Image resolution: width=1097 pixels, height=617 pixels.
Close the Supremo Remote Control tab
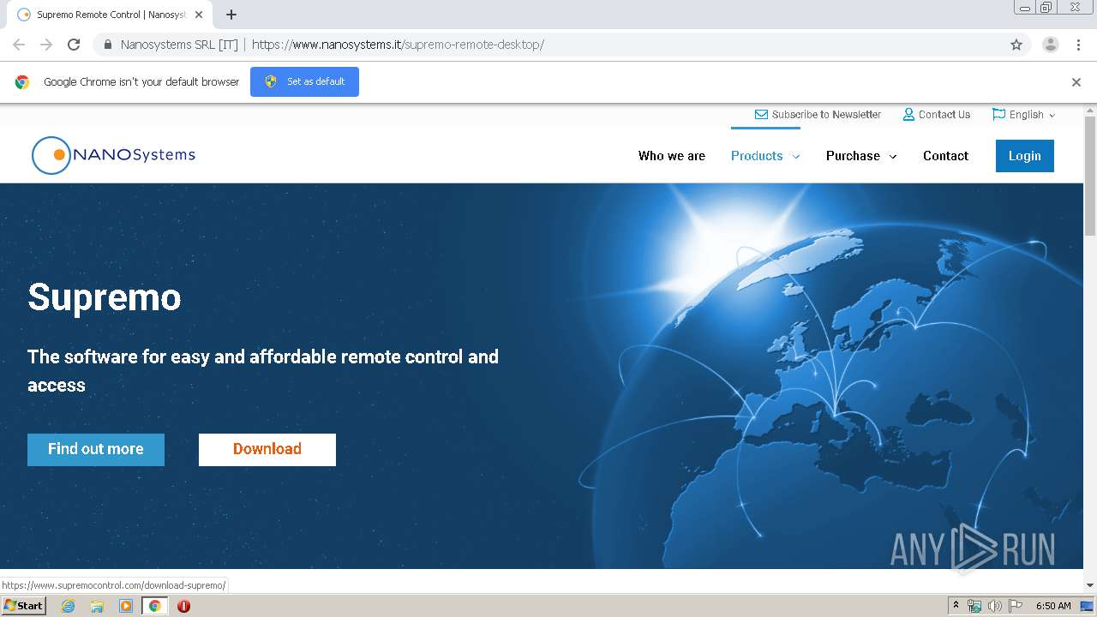pos(199,15)
